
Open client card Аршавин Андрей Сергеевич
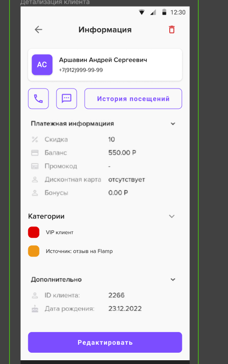105,65
